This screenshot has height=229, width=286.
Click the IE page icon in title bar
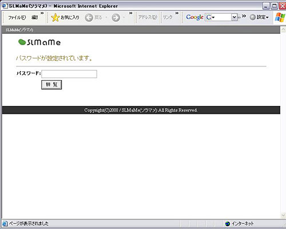tap(5, 6)
